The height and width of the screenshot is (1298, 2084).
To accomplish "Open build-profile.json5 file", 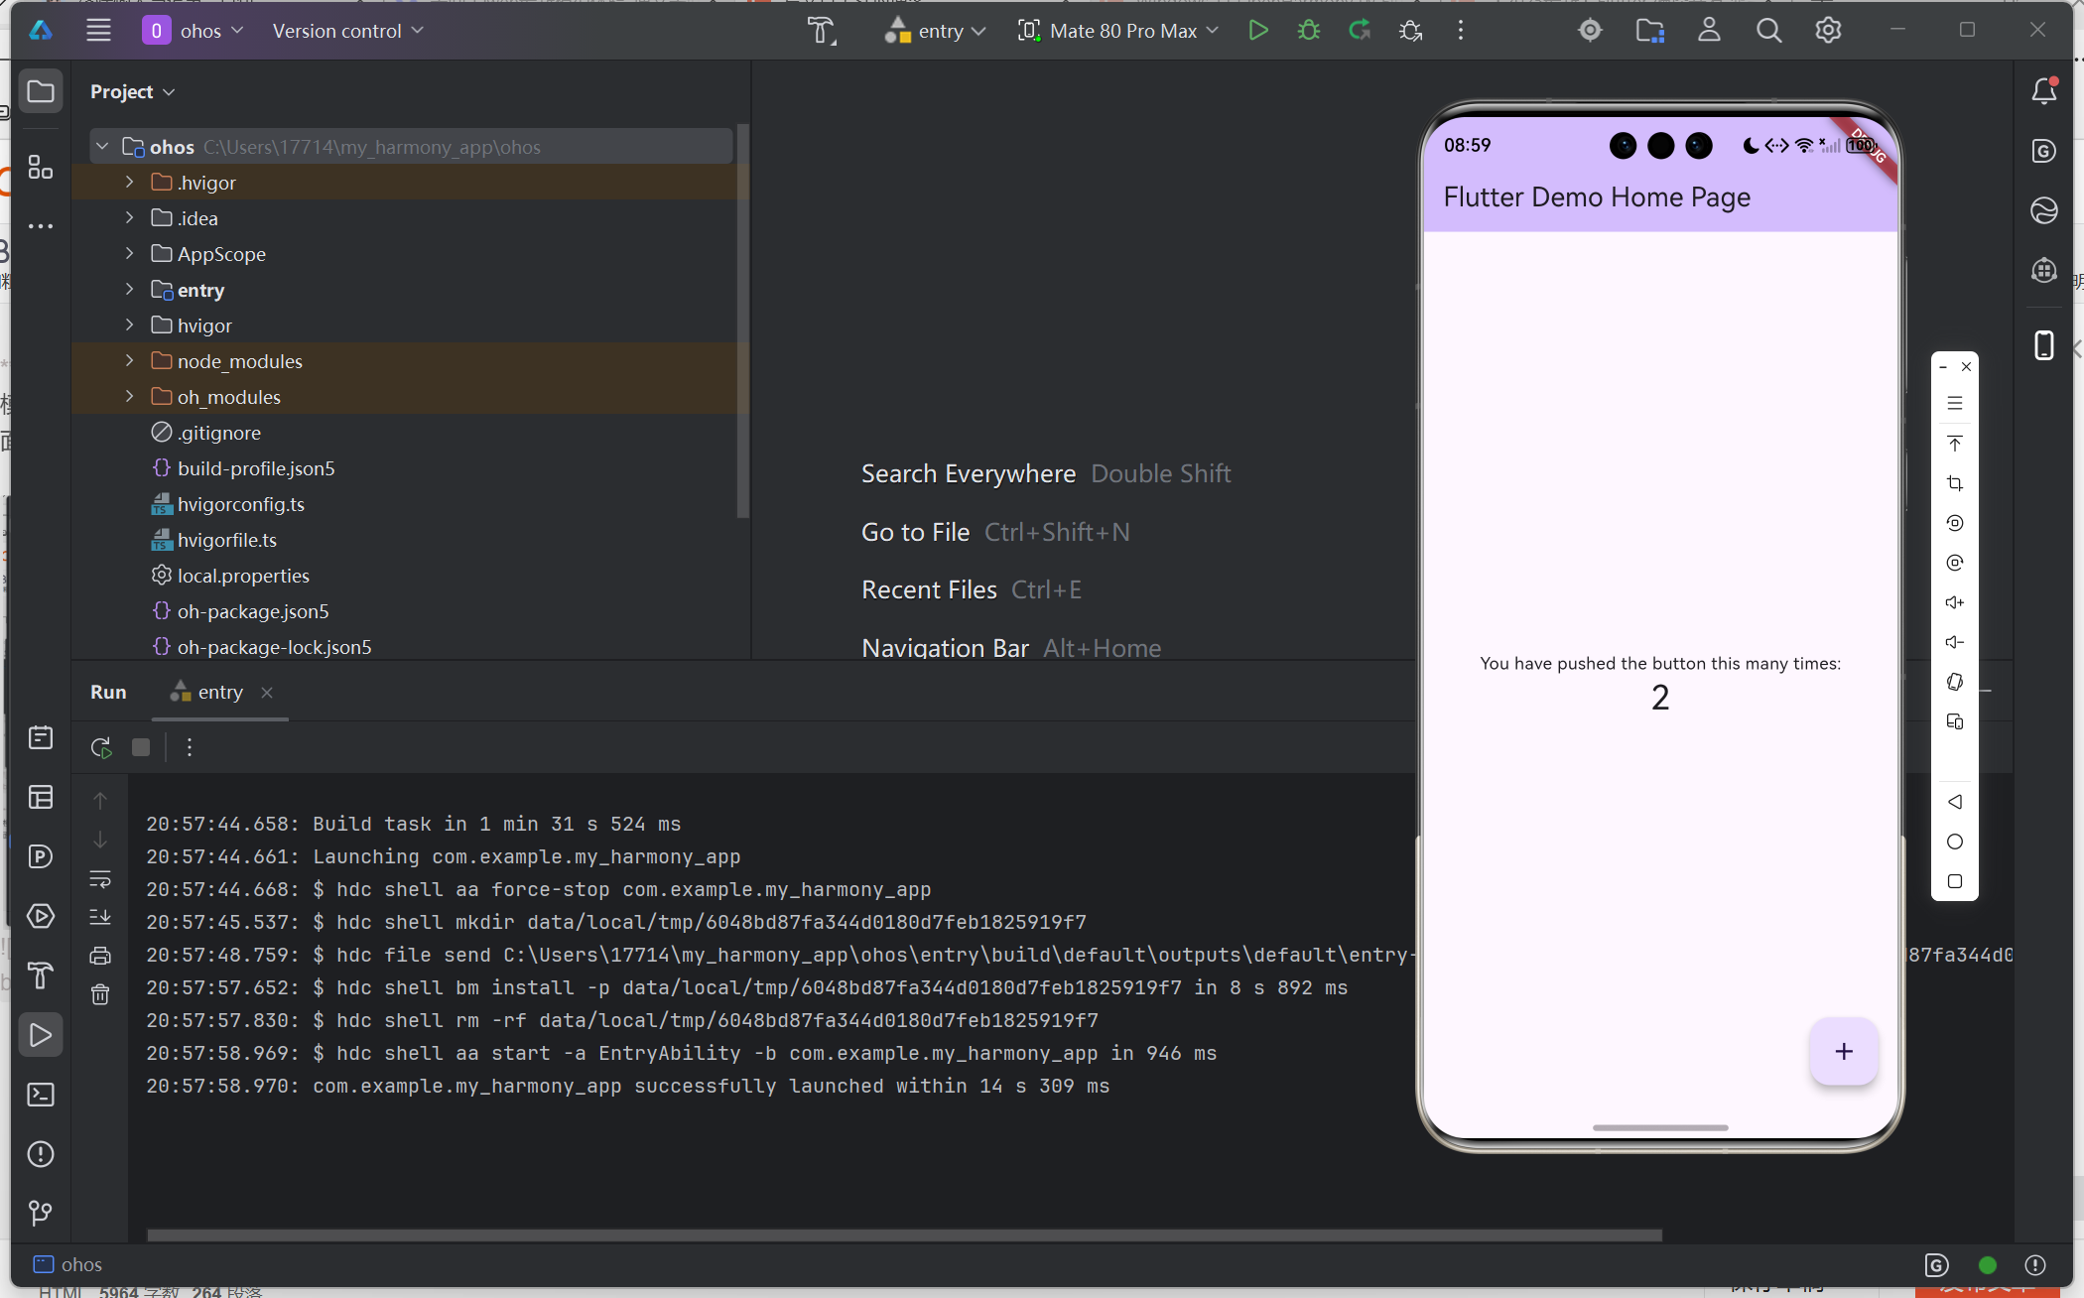I will (256, 468).
